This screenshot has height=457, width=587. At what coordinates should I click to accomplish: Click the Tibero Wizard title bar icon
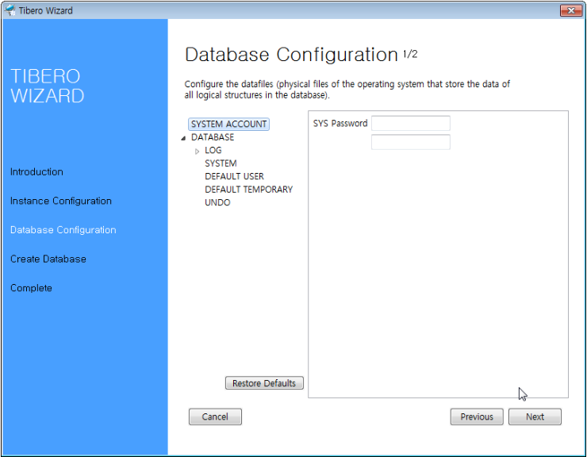click(x=10, y=10)
